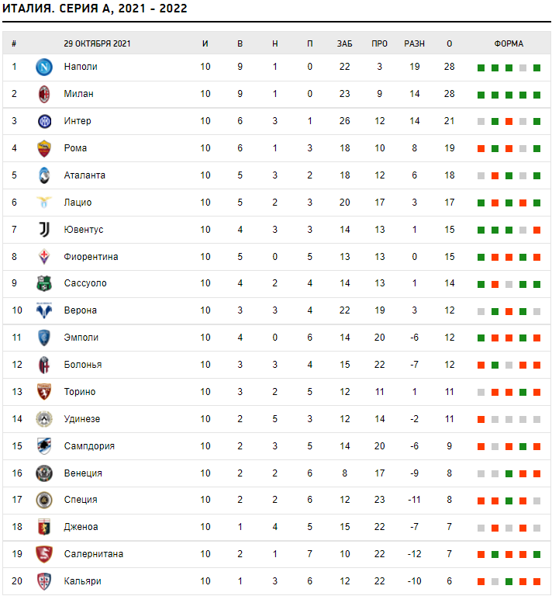The height and width of the screenshot is (596, 552).
Task: Click the Genoa (Дженоа) club crest
Action: click(43, 527)
